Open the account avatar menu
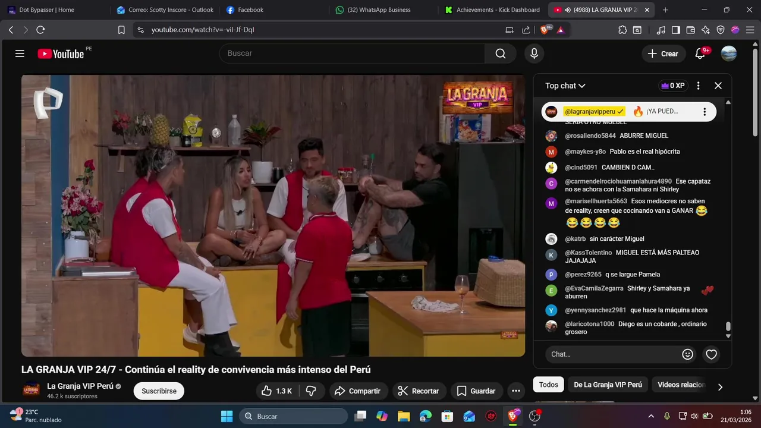Screen dimensions: 761x428 729,53
